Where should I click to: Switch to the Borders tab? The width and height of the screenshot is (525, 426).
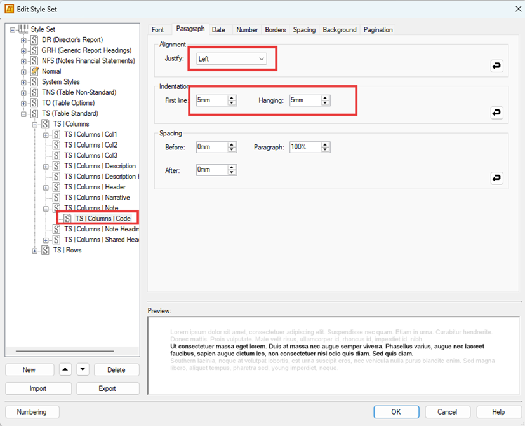276,30
